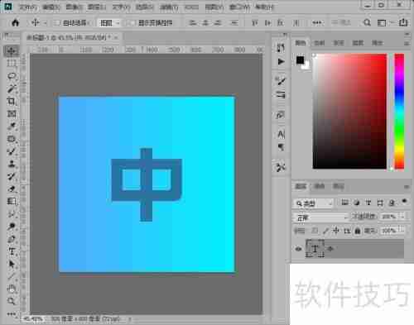Select the Path Selection arrow tool

pos(12,264)
